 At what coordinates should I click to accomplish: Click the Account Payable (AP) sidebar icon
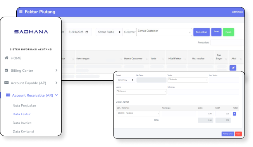pyautogui.click(x=7, y=83)
